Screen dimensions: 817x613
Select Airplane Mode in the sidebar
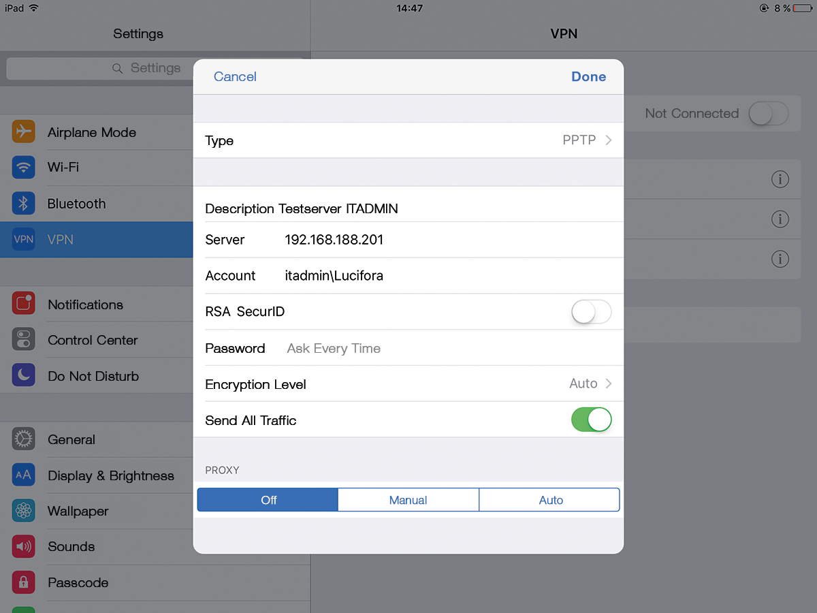tap(92, 133)
